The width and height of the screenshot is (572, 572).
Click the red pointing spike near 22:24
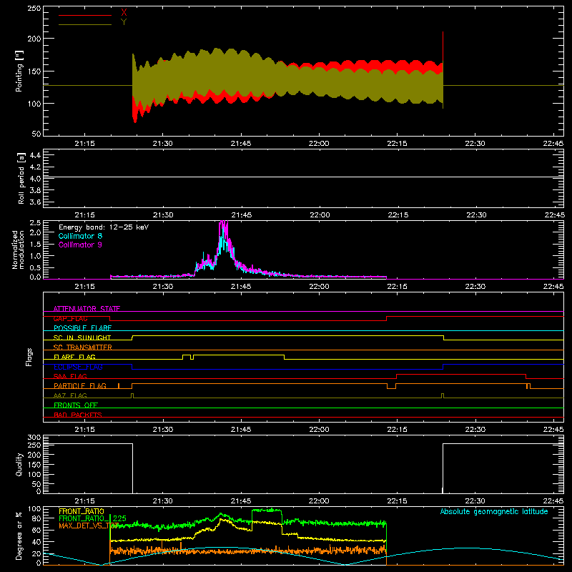pyautogui.click(x=443, y=47)
